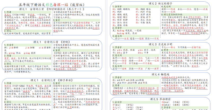Click heading '课文4 梅花魂'
Image resolution: width=212 pixels, height=110 pixels.
coord(160,74)
